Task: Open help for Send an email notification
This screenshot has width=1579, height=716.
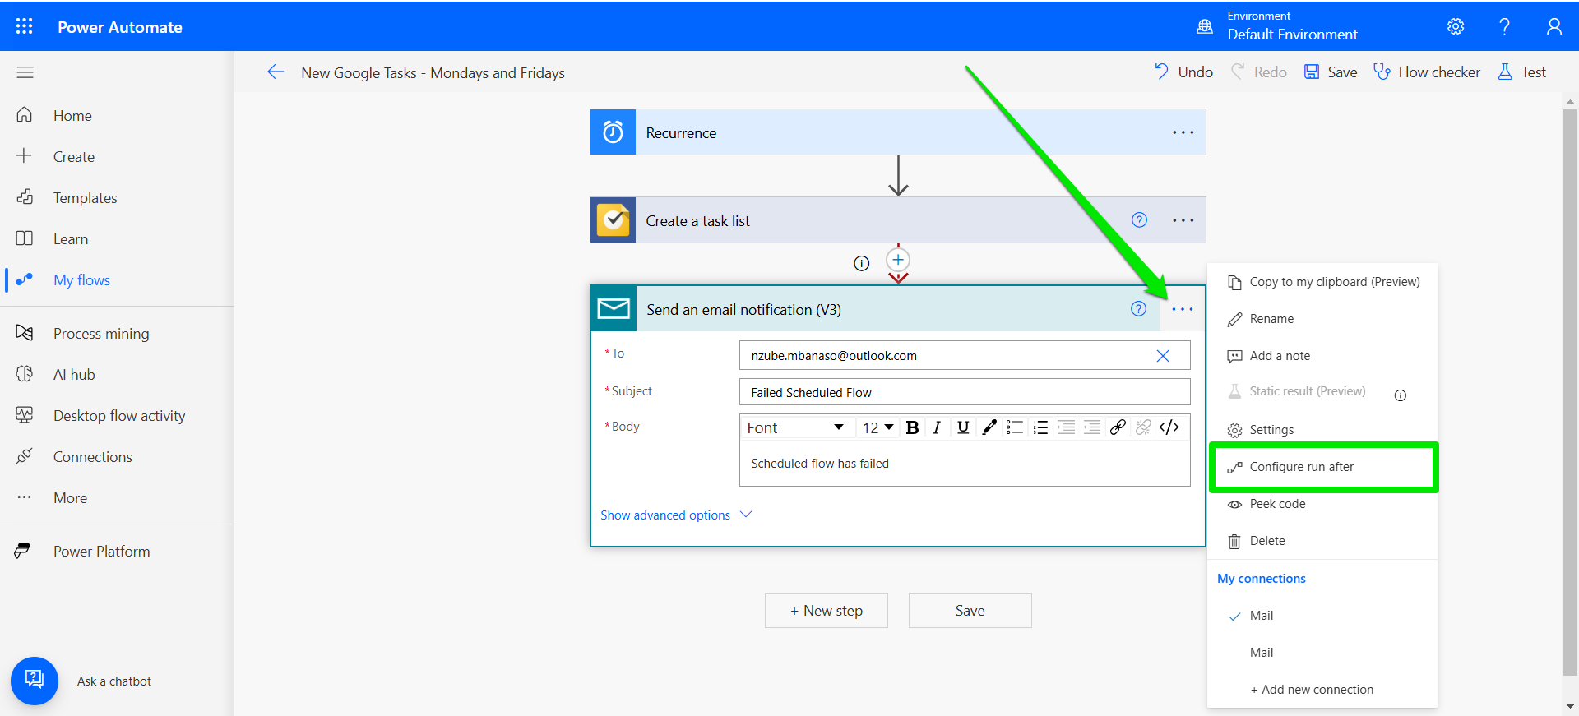Action: [x=1138, y=308]
